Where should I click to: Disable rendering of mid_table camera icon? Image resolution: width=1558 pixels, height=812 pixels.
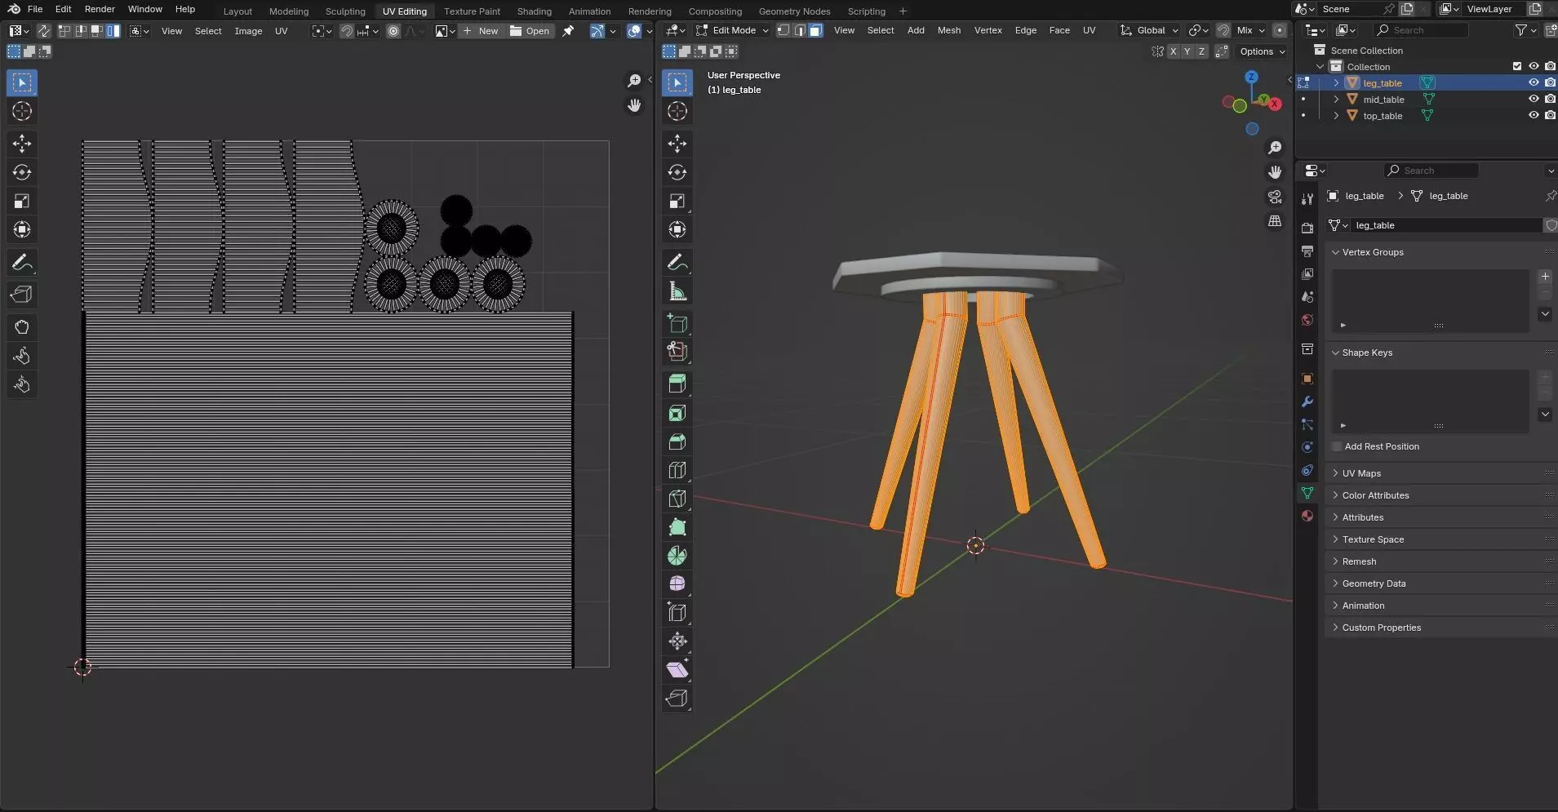[1550, 99]
